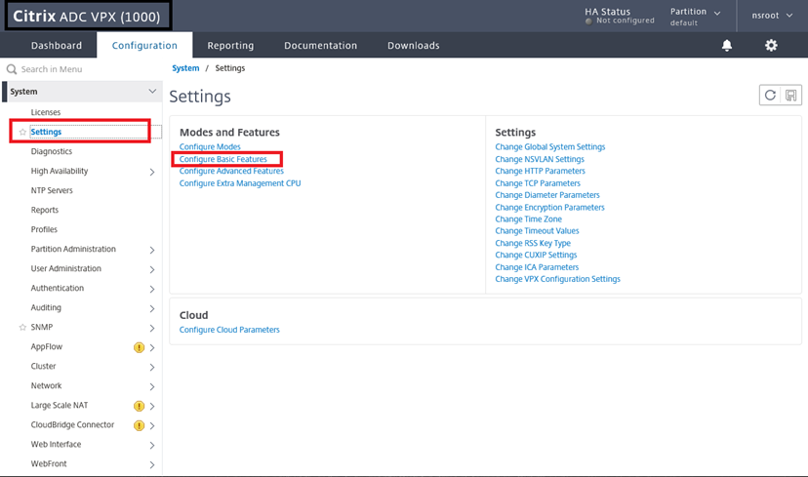Toggle the favorite star next to SNMP
This screenshot has width=808, height=477.
tap(22, 327)
